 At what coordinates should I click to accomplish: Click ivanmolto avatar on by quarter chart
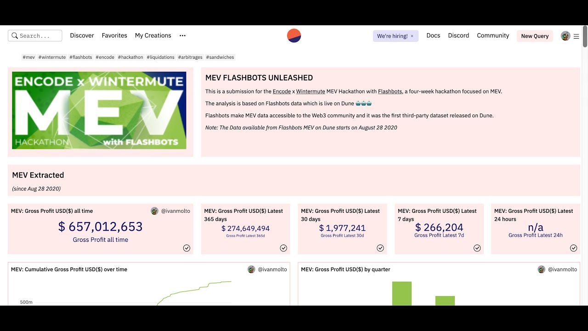tap(542, 269)
